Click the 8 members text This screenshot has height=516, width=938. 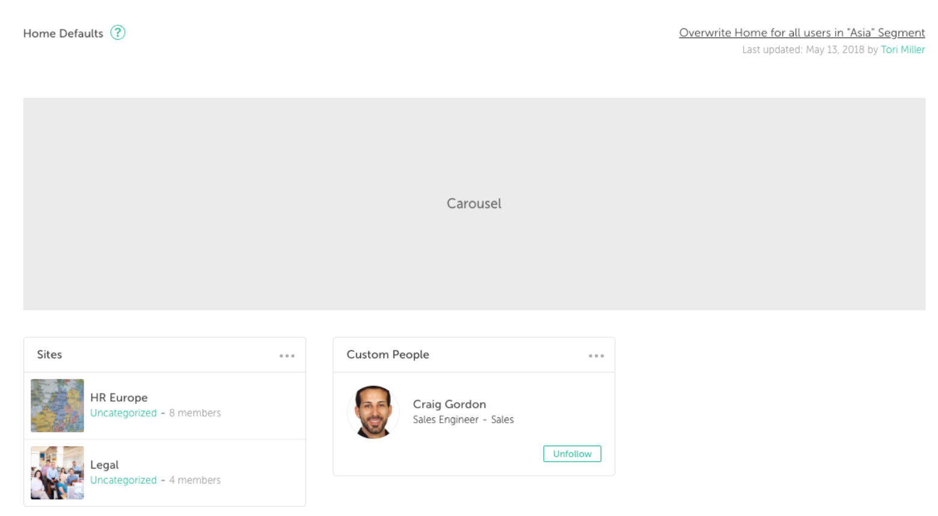pyautogui.click(x=195, y=413)
